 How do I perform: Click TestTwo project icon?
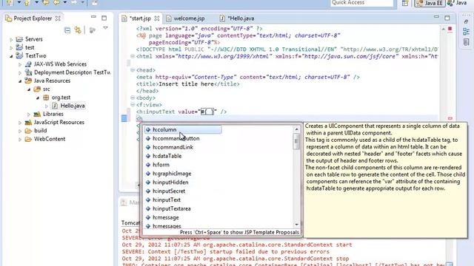(x=19, y=56)
